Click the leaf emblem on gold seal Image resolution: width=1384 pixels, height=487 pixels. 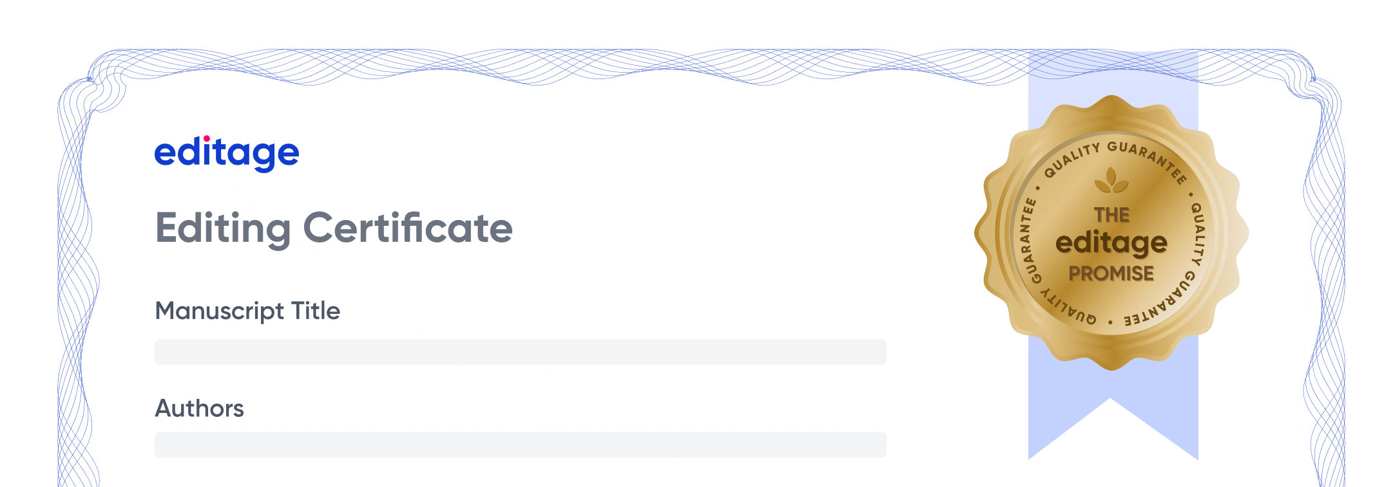[1111, 180]
